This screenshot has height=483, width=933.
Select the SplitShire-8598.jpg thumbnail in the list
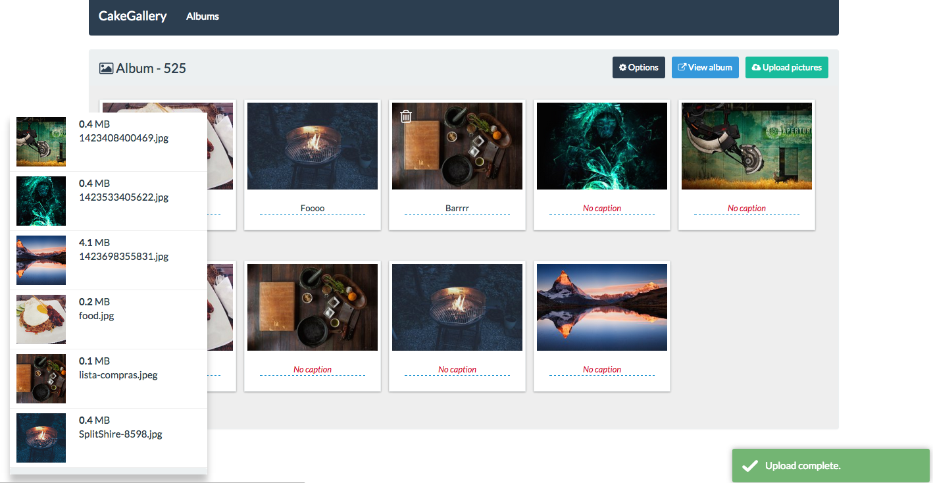41,438
